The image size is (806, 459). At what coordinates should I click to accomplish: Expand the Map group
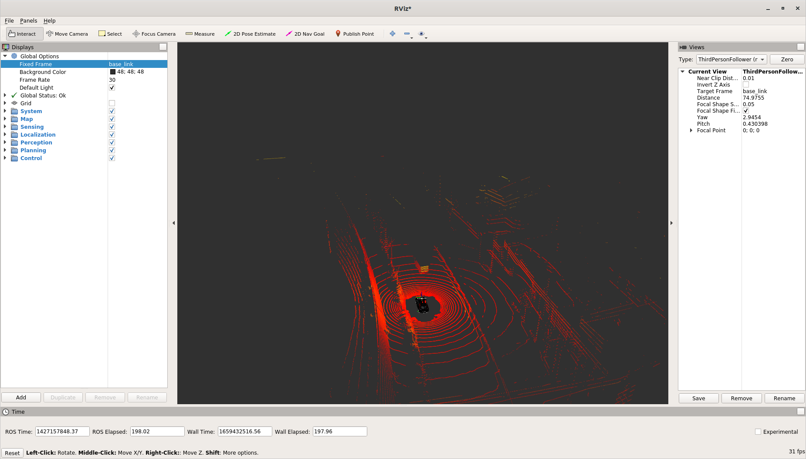(5, 119)
